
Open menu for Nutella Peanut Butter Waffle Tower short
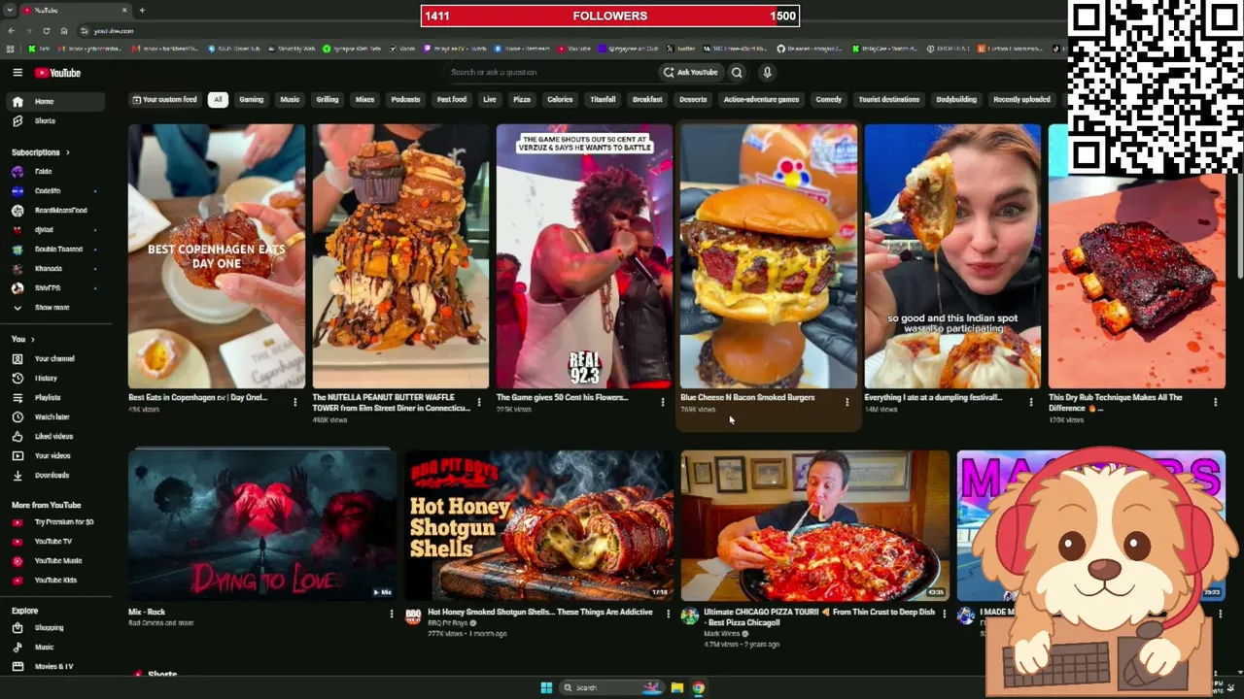[x=478, y=402]
